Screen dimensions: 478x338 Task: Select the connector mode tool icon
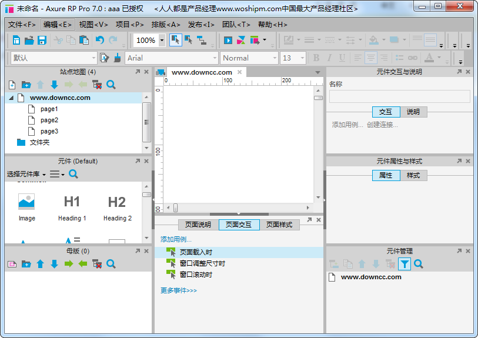tap(202, 41)
